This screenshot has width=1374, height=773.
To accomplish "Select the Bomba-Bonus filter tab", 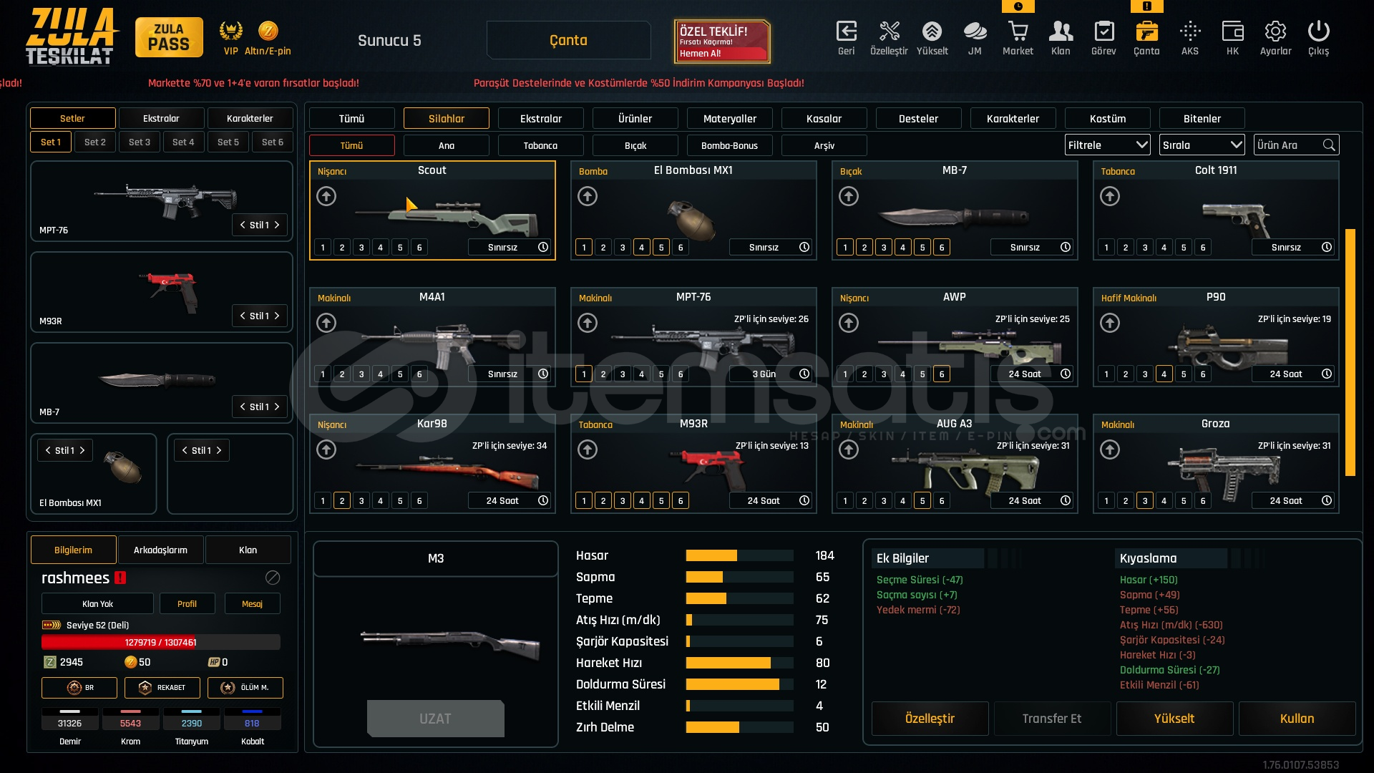I will (x=730, y=145).
